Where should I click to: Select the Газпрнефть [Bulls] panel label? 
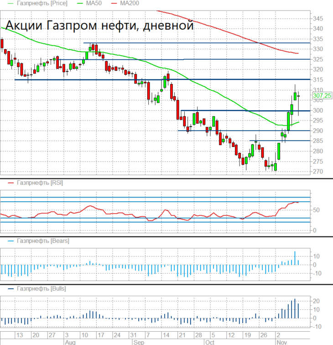[x=42, y=289]
